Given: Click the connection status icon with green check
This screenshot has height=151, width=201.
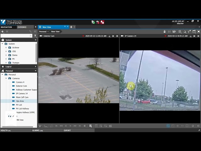Looking at the screenshot, I should coord(93,22).
